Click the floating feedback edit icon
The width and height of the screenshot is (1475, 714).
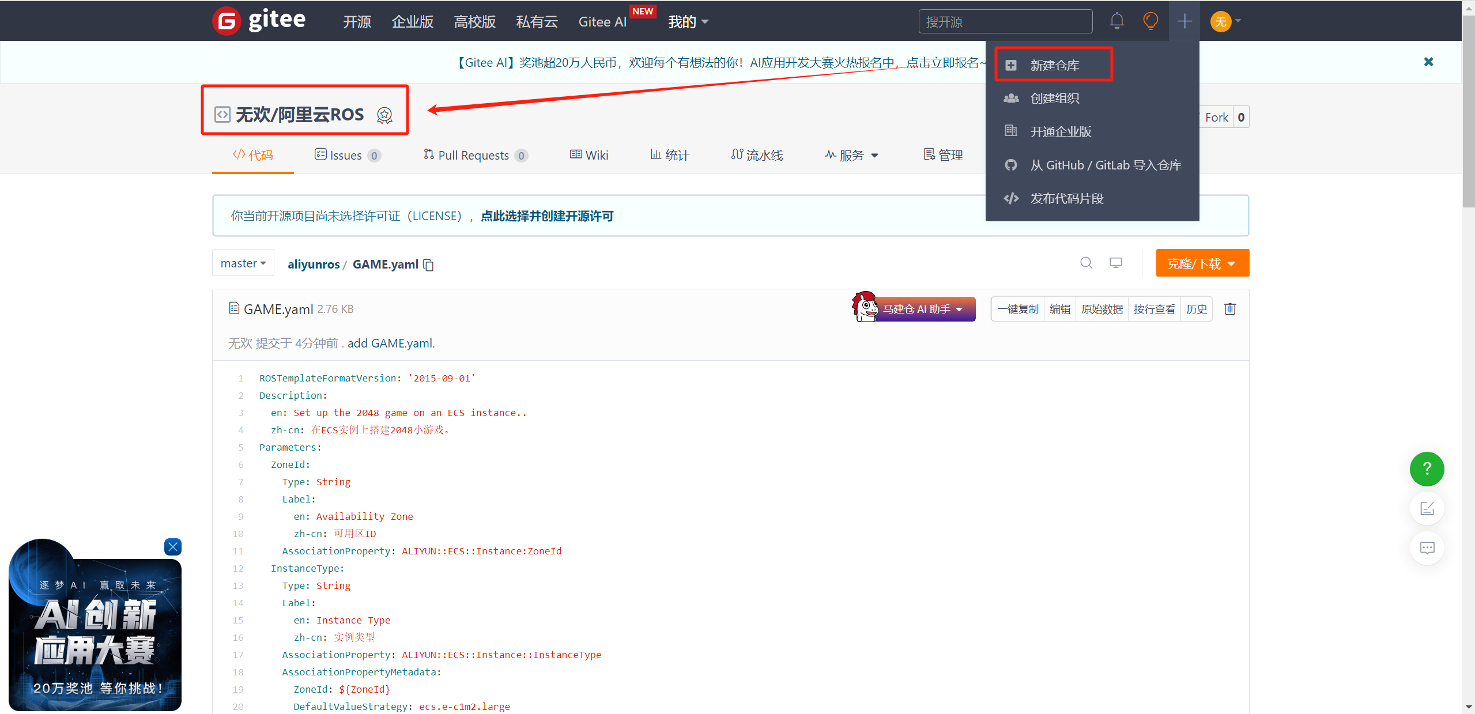coord(1427,508)
